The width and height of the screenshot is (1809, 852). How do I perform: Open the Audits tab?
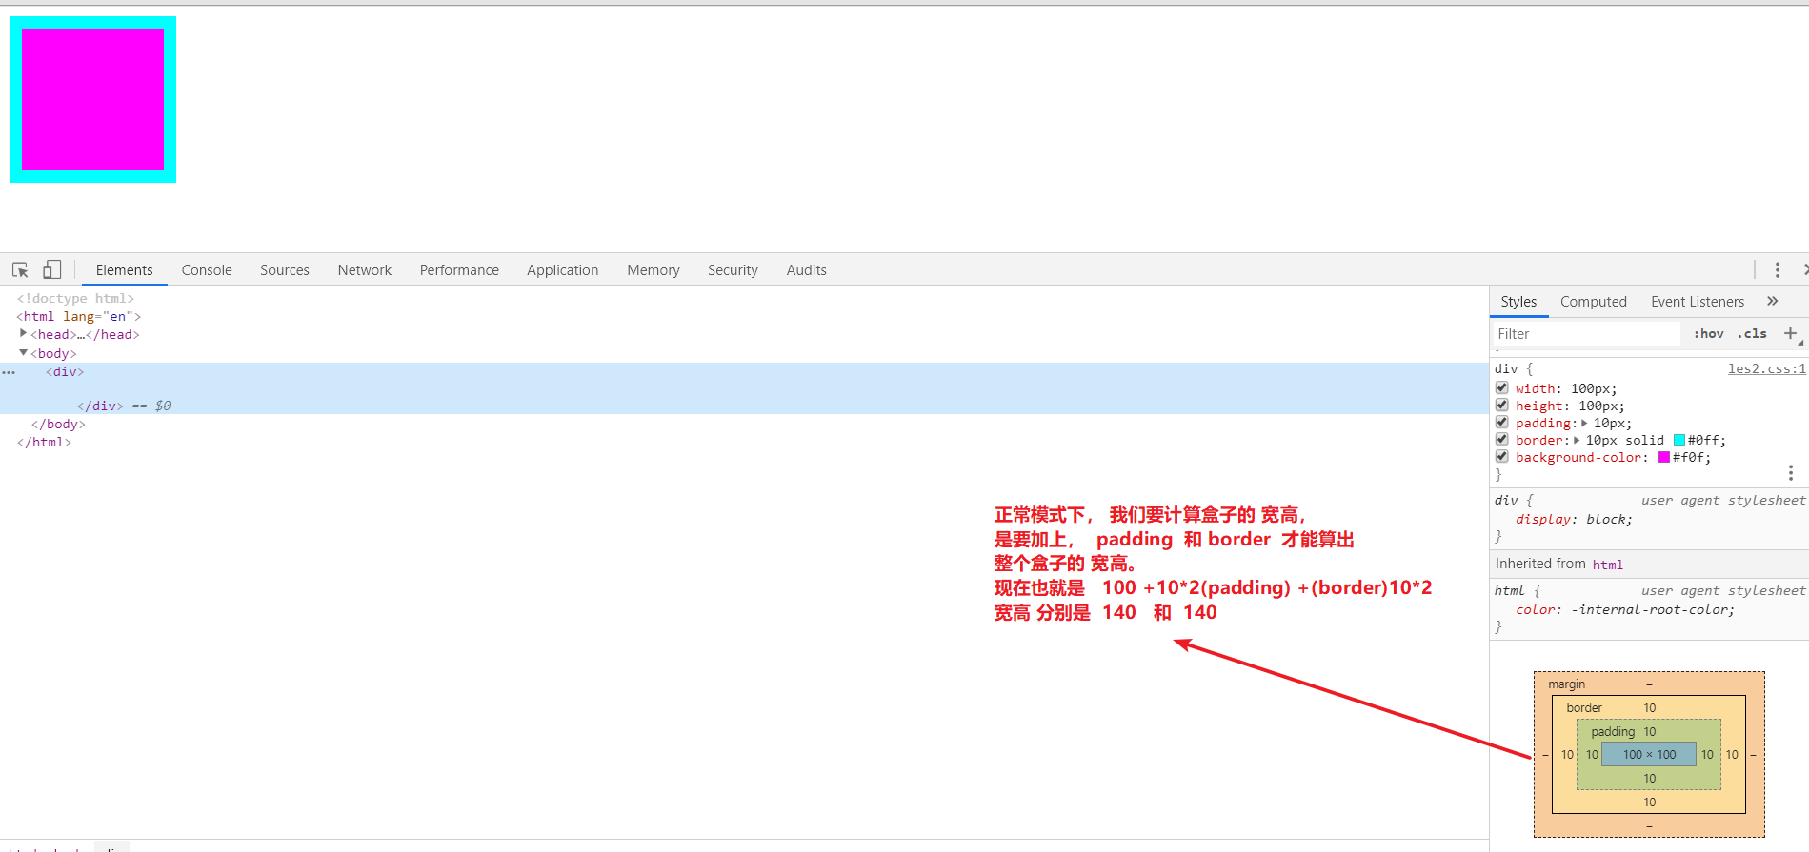point(807,270)
